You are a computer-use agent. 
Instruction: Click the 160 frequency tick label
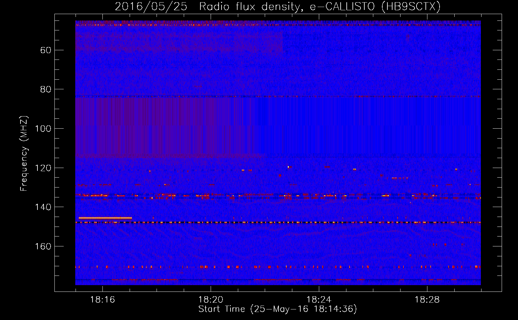43,246
